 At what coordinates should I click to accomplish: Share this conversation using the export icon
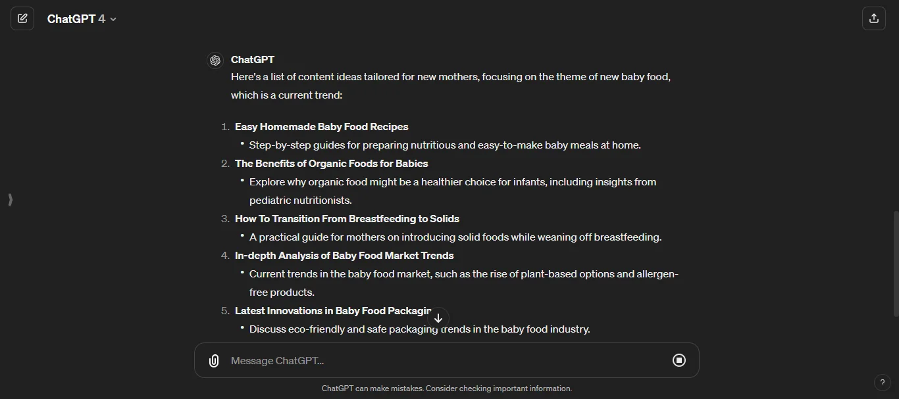(x=874, y=18)
